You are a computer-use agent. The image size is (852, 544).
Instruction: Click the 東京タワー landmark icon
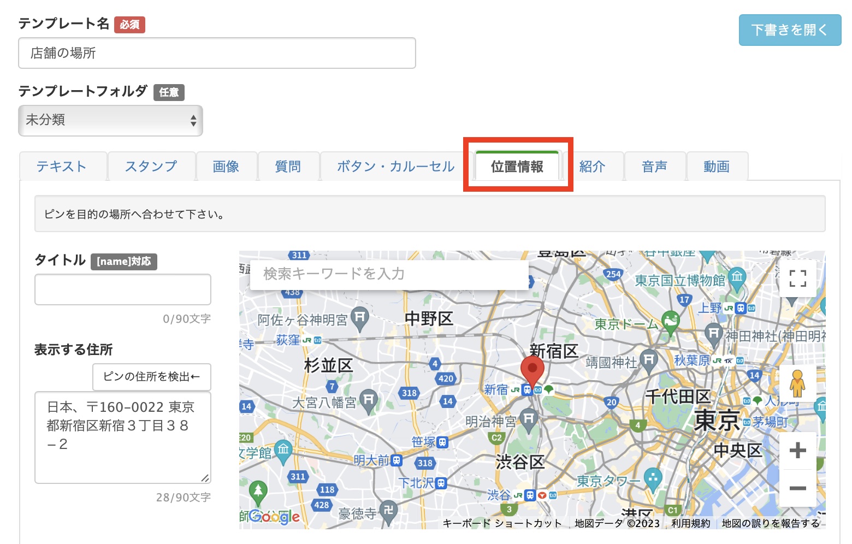click(x=653, y=478)
